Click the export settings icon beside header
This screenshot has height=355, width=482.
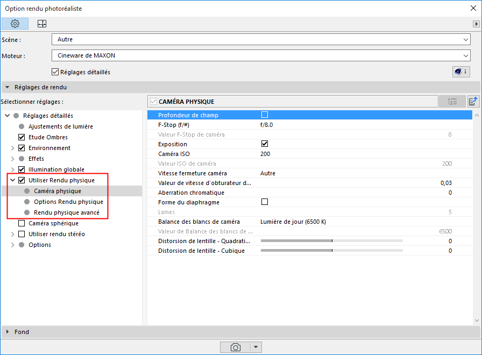pos(473,102)
